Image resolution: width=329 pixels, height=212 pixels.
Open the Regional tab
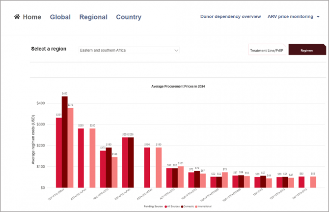coord(93,17)
